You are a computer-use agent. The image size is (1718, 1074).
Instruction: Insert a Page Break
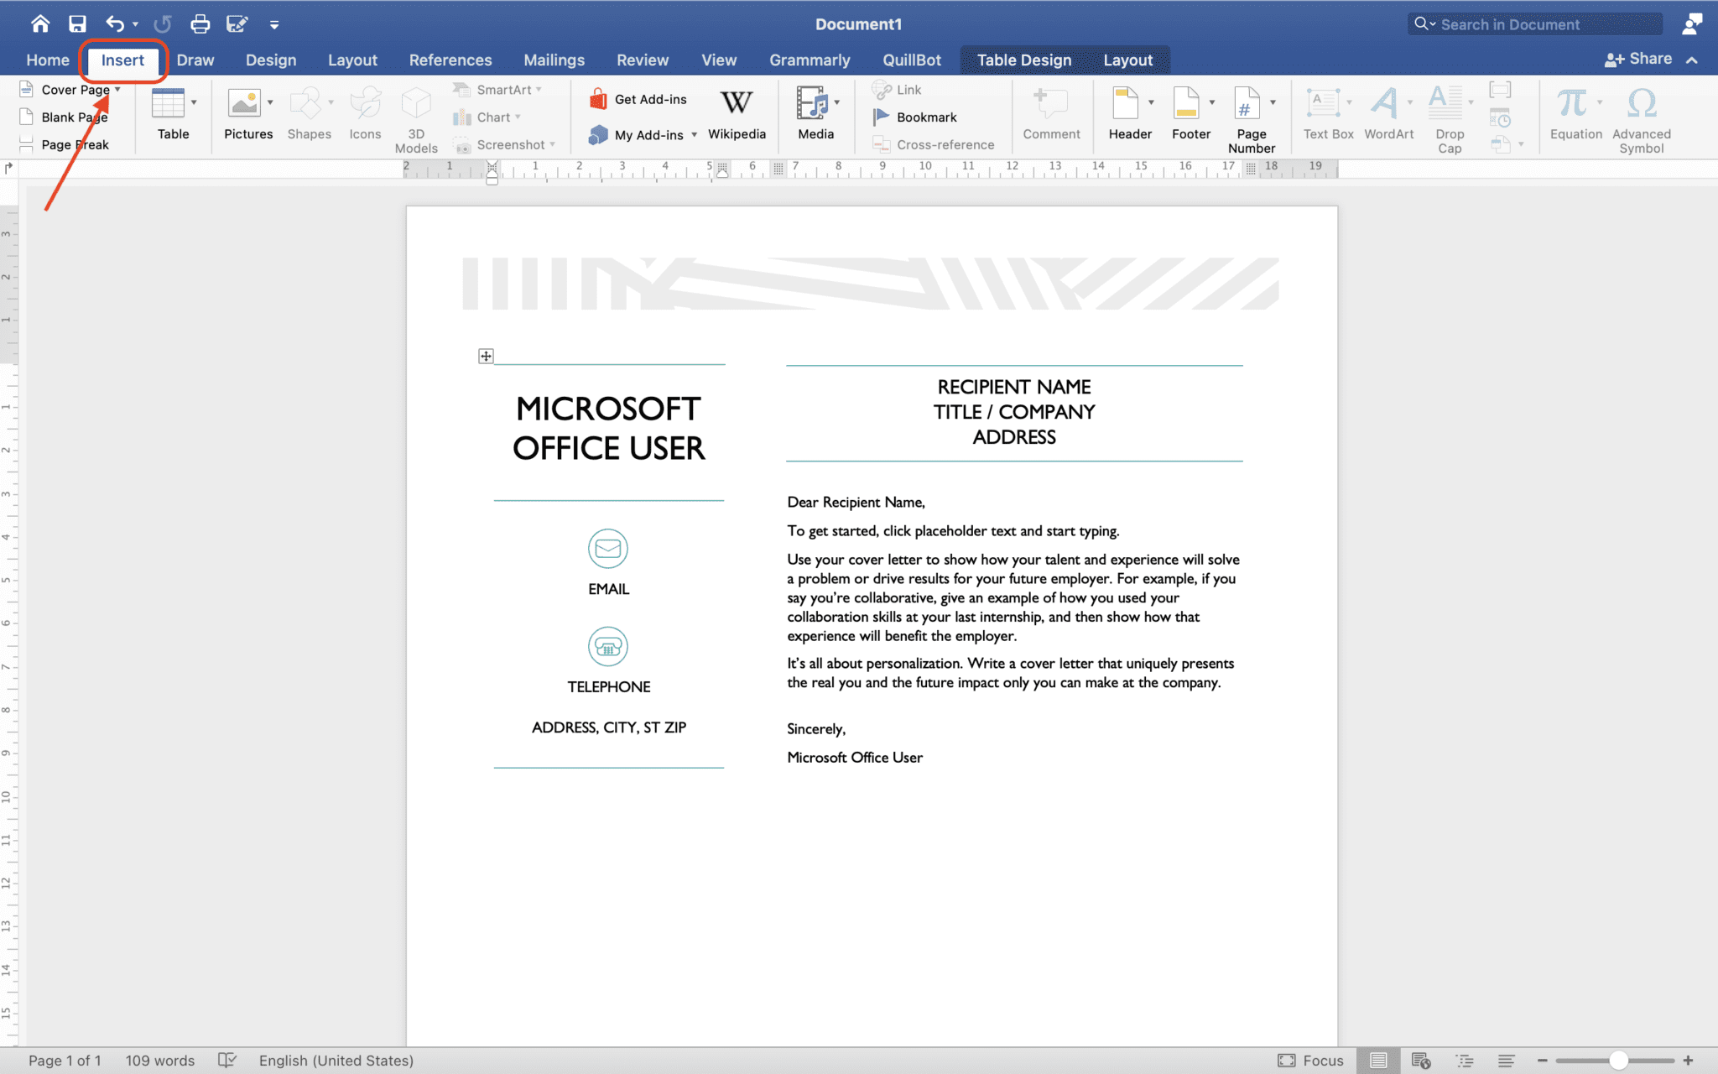[x=75, y=143]
